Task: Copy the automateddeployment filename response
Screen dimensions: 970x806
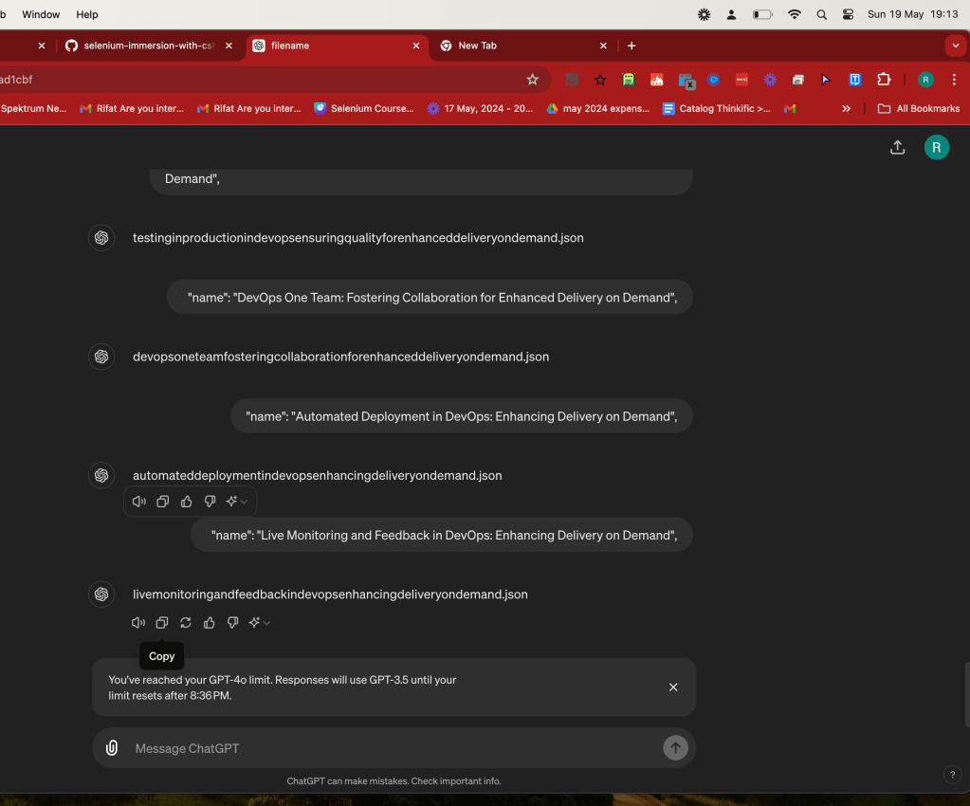Action: 163,502
